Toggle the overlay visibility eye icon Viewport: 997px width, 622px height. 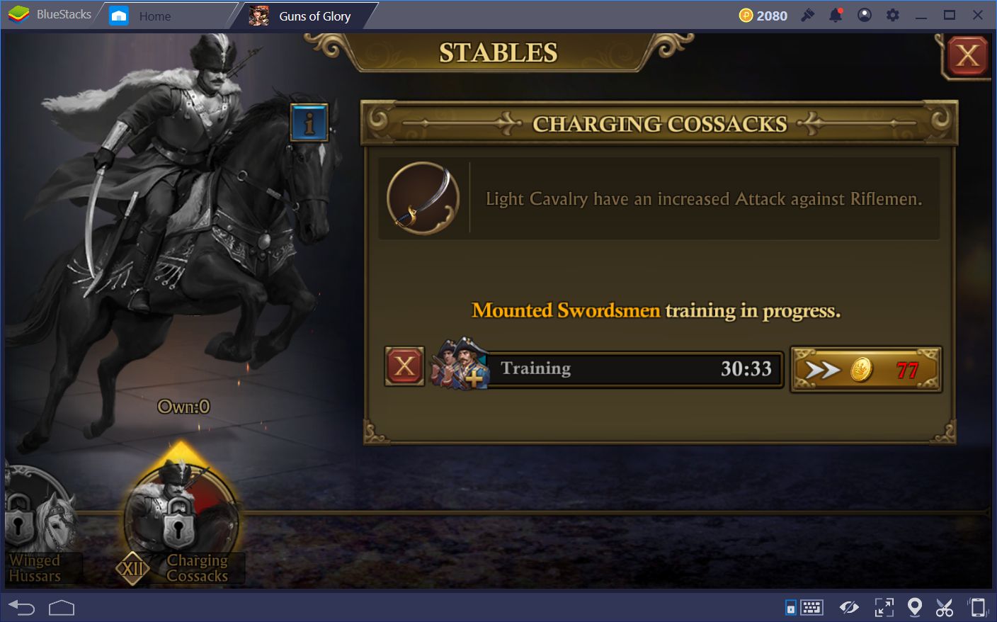(849, 607)
